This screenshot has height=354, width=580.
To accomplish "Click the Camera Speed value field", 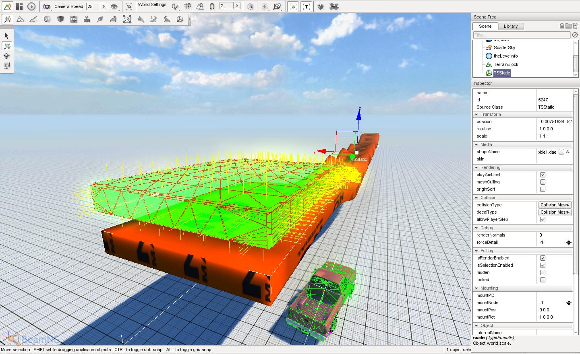I will [93, 6].
